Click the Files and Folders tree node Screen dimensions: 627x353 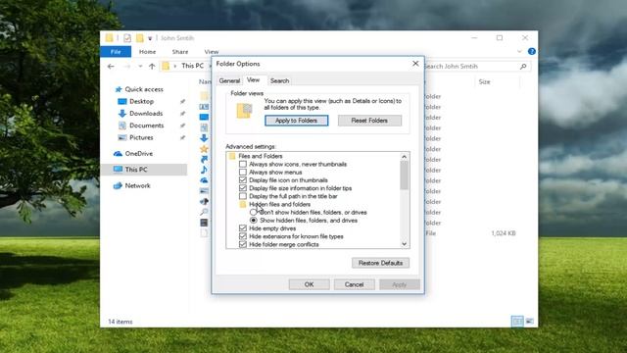(261, 156)
